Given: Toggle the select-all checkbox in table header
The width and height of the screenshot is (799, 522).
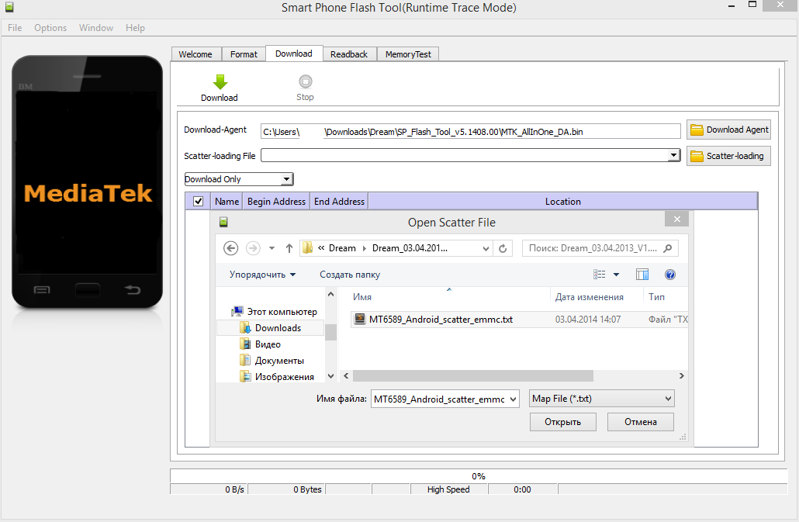Looking at the screenshot, I should click(199, 201).
